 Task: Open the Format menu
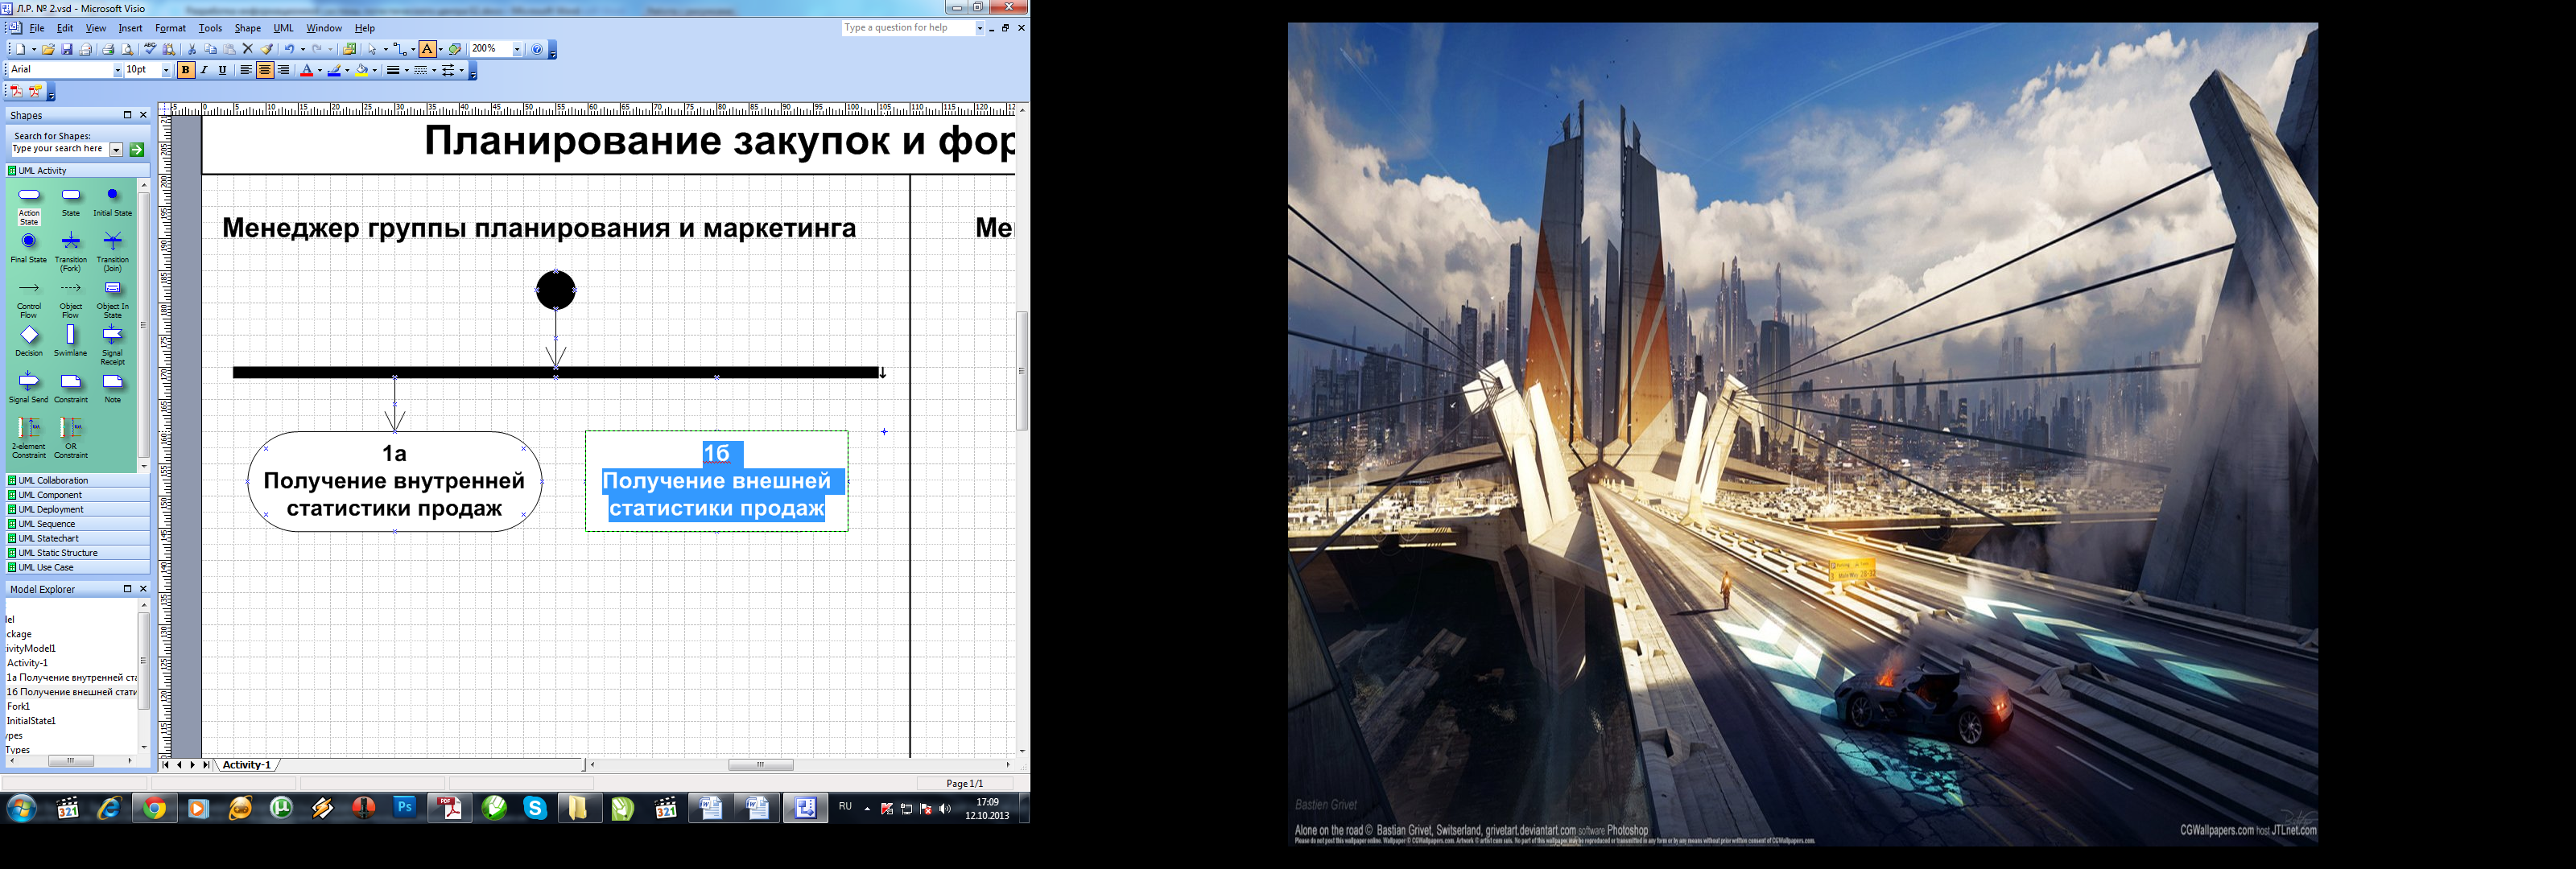170,28
